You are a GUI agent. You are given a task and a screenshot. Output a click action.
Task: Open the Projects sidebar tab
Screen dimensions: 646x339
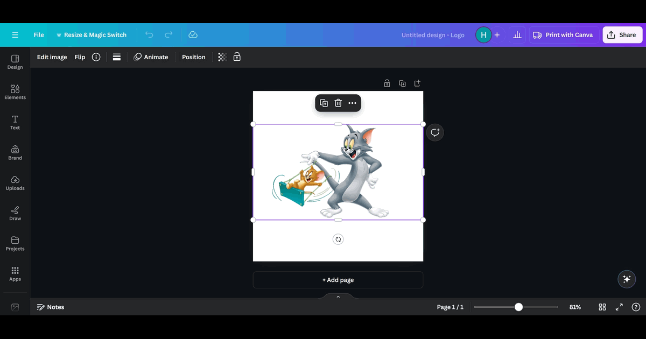(15, 243)
